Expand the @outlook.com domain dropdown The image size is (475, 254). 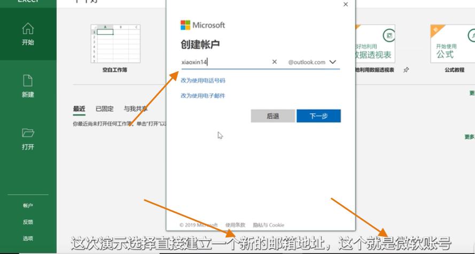[x=312, y=62]
